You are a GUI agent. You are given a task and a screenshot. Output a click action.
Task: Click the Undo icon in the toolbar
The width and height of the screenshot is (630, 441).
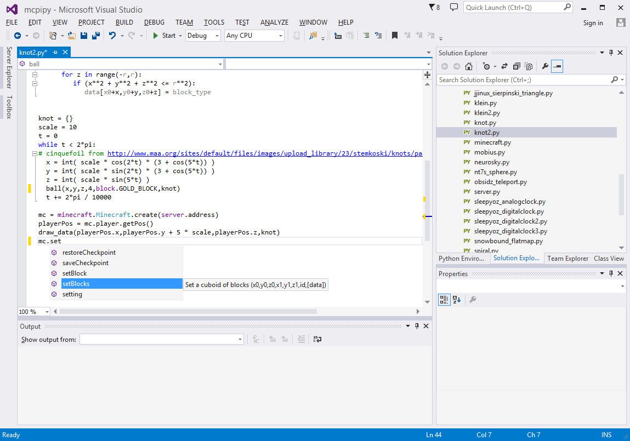[x=113, y=35]
